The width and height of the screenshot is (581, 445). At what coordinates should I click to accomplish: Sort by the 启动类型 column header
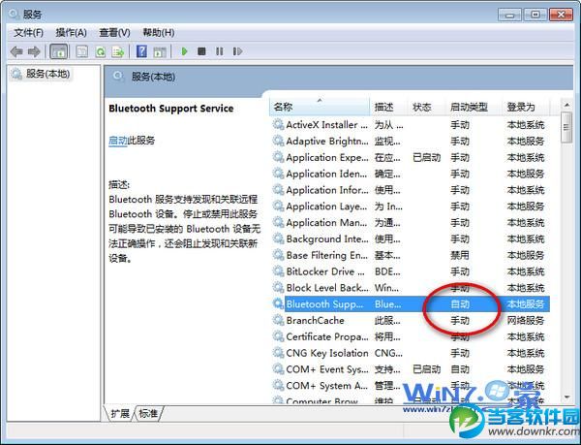pos(474,108)
